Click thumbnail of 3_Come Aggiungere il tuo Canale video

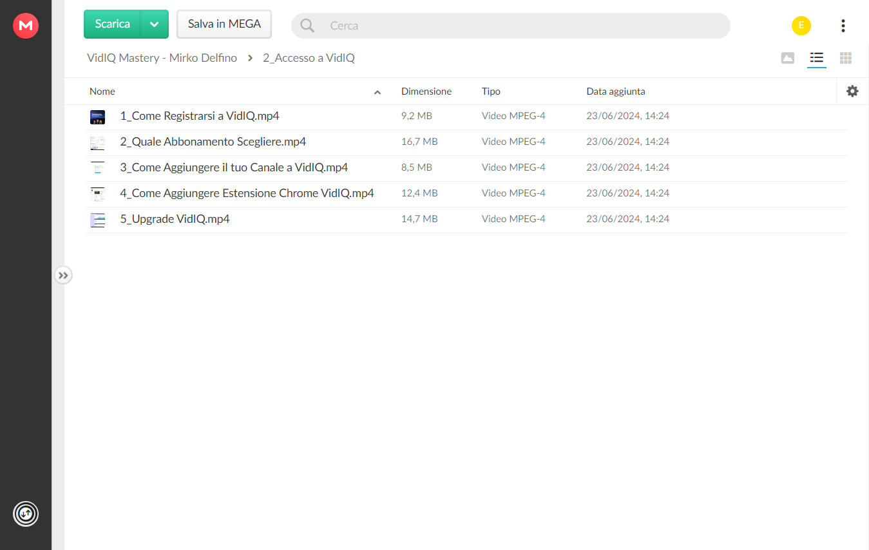pos(97,168)
